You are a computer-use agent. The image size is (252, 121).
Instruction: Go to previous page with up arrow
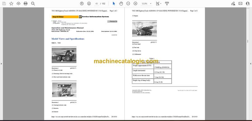(x=82, y=4)
